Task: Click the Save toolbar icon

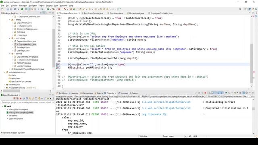Action: [x=8, y=9]
